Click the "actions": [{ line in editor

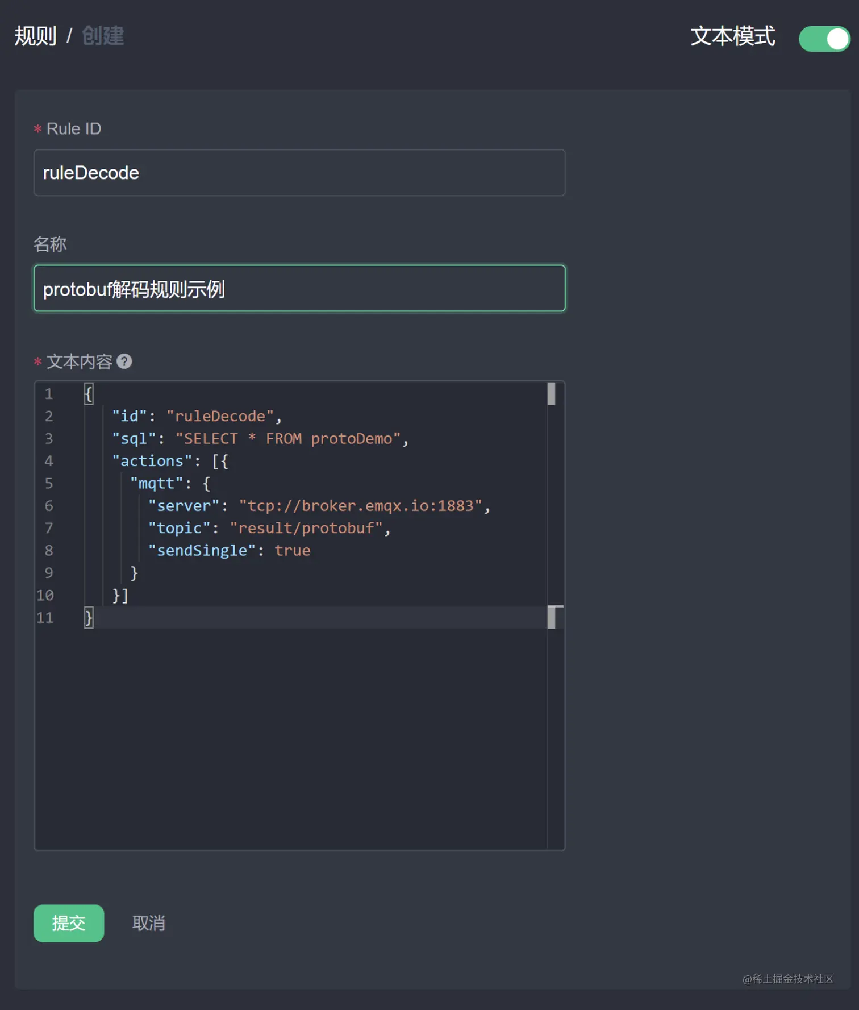tap(170, 461)
